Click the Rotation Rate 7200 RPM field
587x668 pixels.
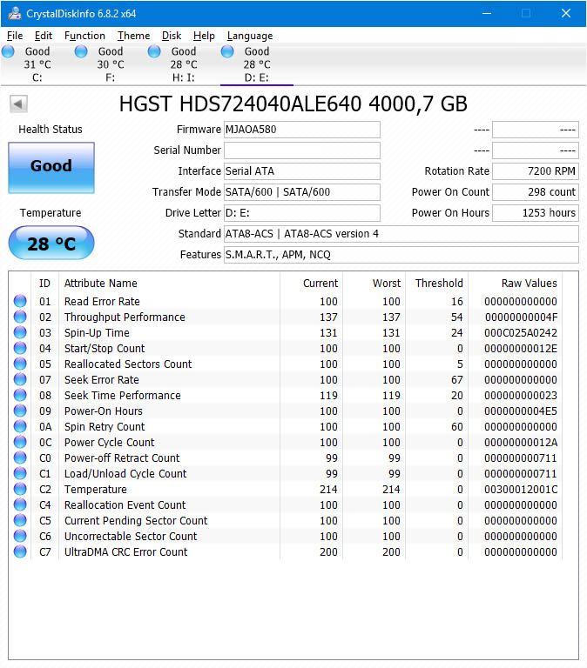tap(536, 171)
